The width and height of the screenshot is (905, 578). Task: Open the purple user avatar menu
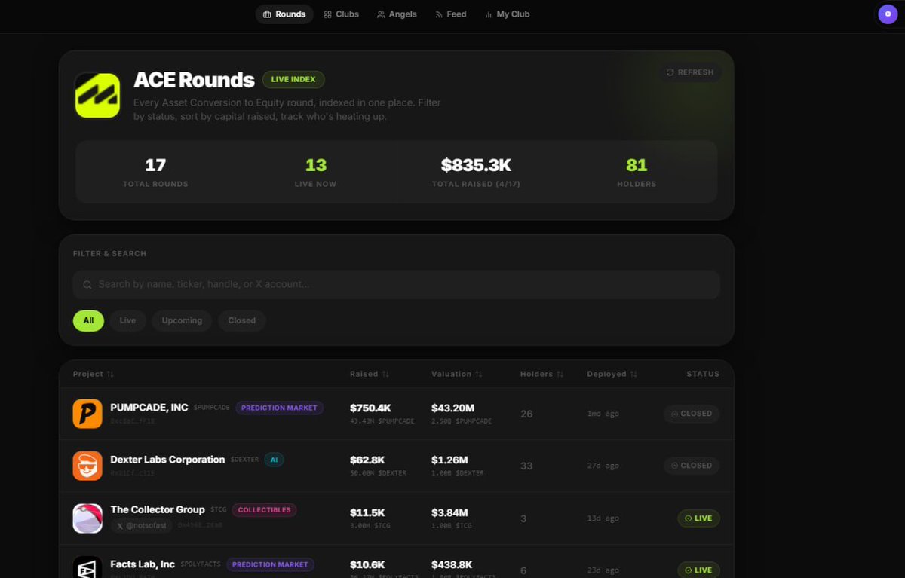point(888,14)
